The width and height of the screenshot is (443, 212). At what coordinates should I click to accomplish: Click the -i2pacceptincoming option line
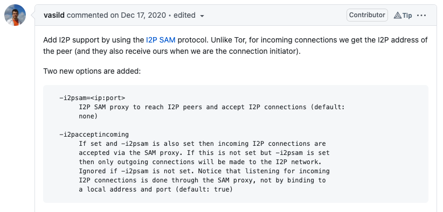(x=94, y=135)
